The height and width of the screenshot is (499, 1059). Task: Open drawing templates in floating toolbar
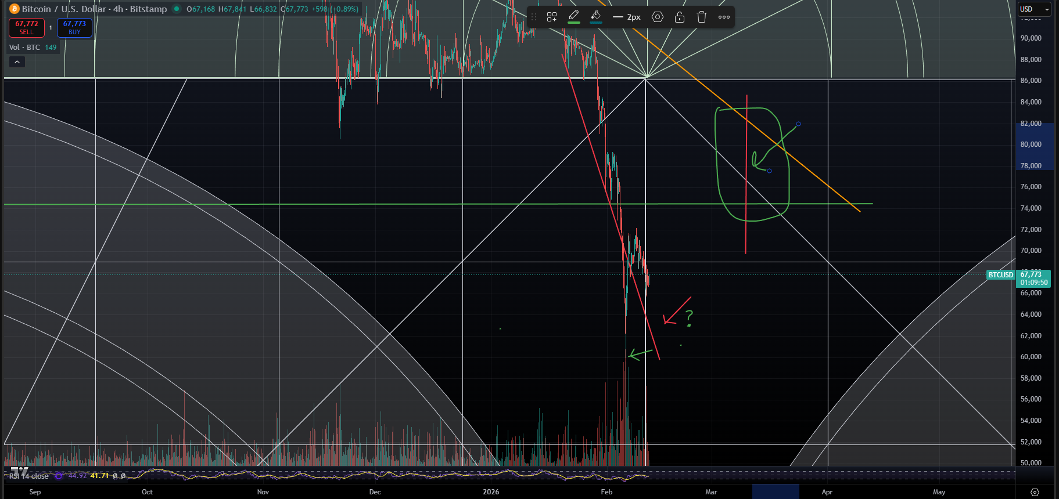click(551, 17)
